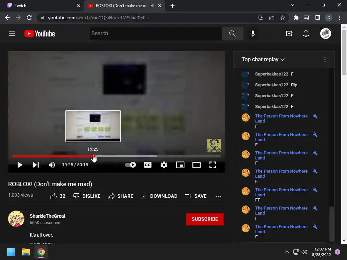347x260 pixels.
Task: Seek on the video progress bar
Action: (117, 156)
